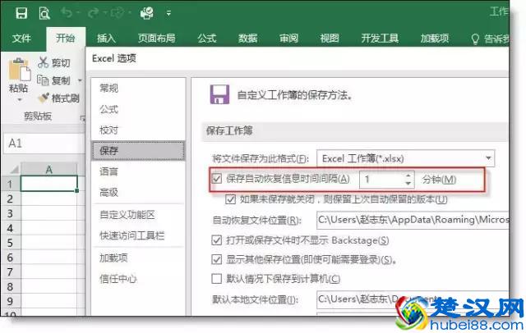Switch to the 页面布局 ribbon tab
The width and height of the screenshot is (526, 333).
click(x=157, y=39)
